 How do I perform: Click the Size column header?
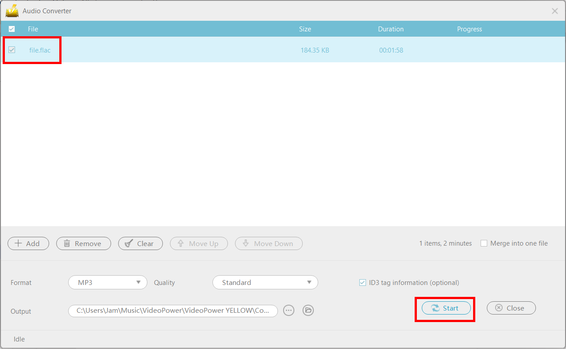click(305, 29)
